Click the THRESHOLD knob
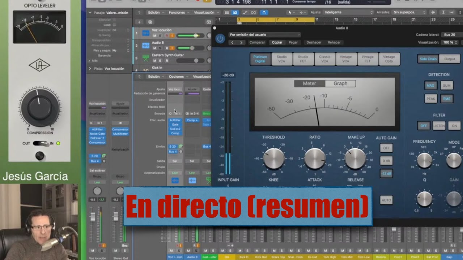This screenshot has height=260, width=463. [x=274, y=159]
